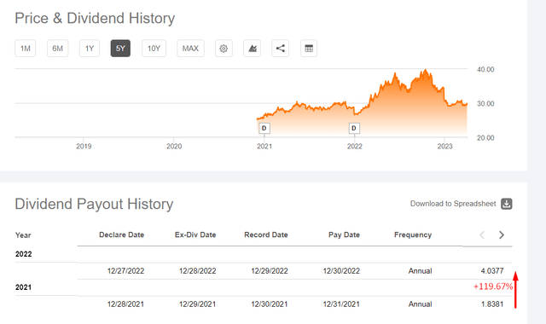Go to previous table columns arrow
Image resolution: width=546 pixels, height=324 pixels.
point(482,235)
